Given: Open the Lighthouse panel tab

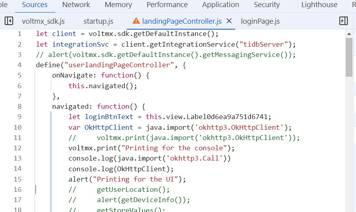Looking at the screenshot, I should [319, 5].
